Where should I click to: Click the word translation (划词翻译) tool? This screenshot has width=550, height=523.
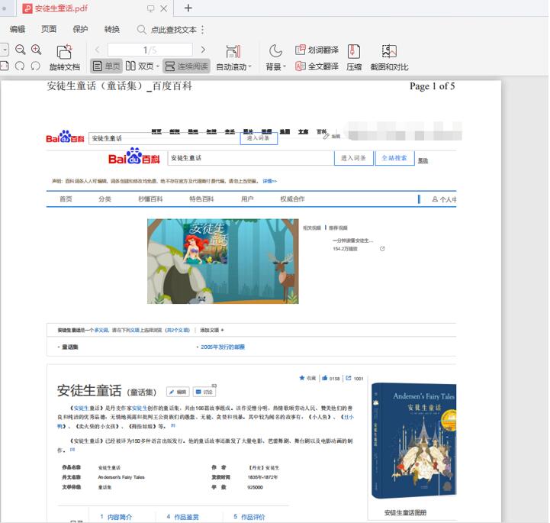pos(317,50)
